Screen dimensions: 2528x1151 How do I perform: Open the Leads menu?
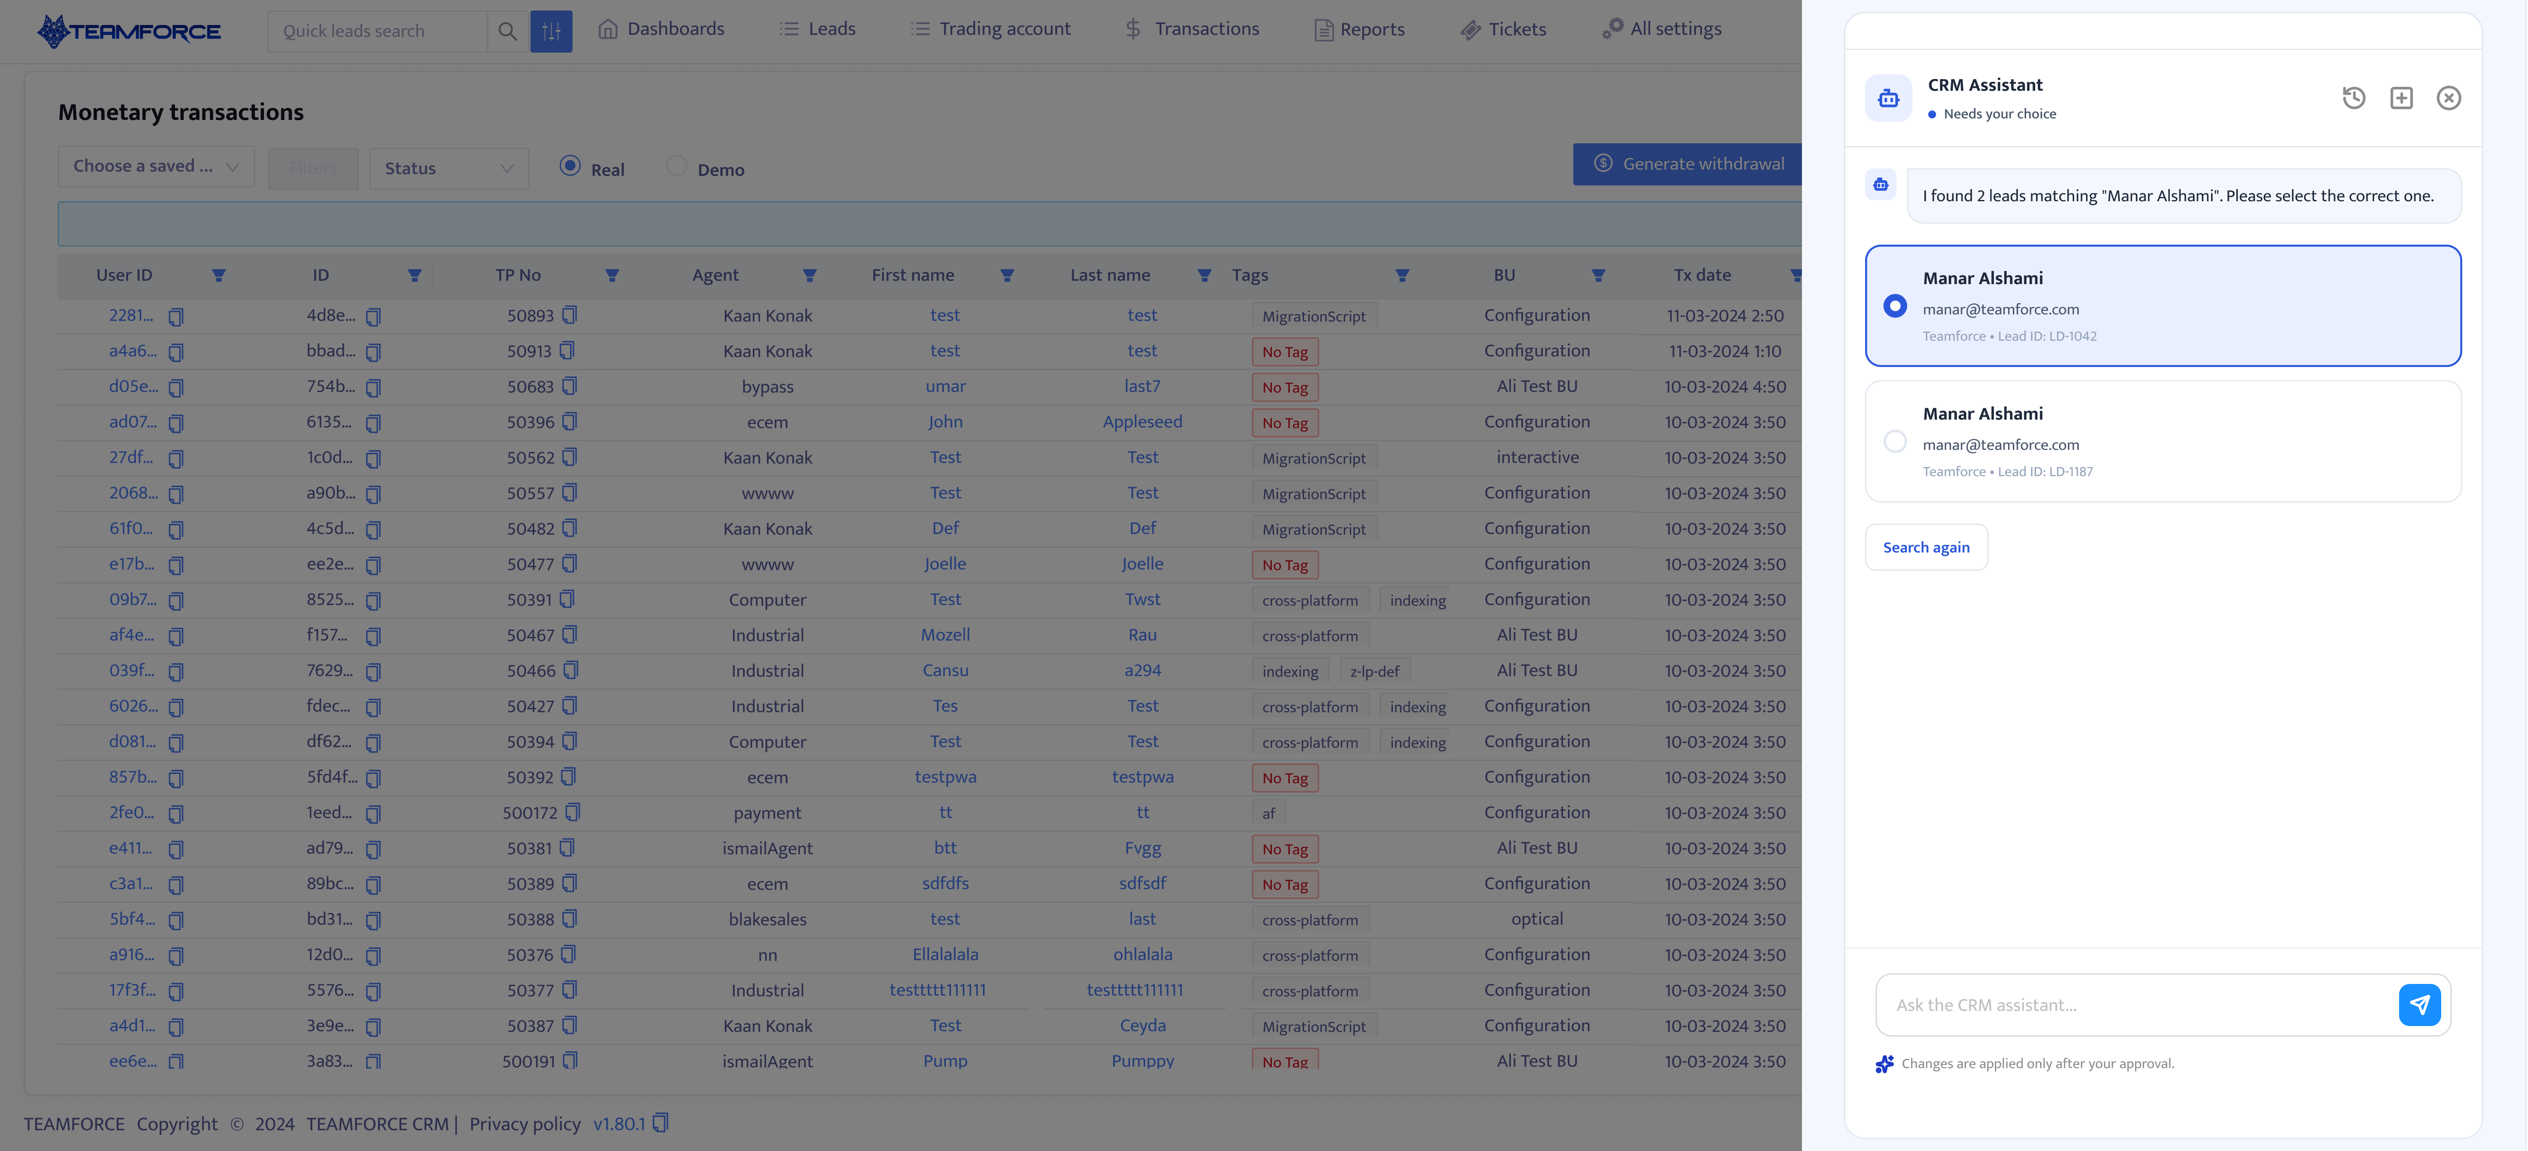coord(818,29)
